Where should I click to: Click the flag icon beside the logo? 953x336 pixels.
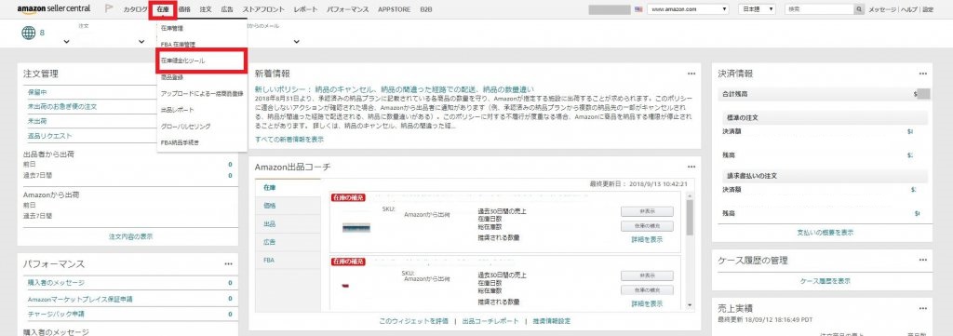[x=109, y=9]
